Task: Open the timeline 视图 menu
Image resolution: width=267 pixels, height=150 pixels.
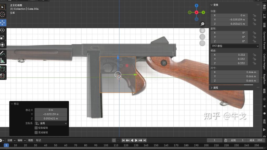Action: (30, 140)
